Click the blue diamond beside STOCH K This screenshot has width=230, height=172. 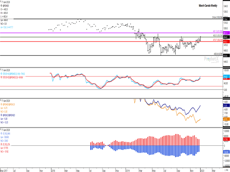[1, 74]
